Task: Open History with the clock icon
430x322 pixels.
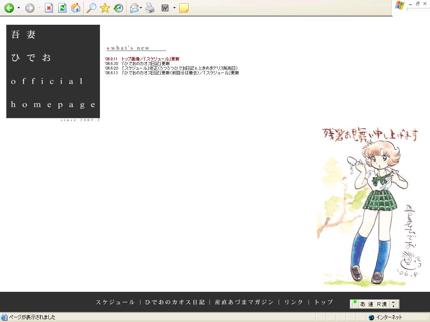Action: (118, 8)
